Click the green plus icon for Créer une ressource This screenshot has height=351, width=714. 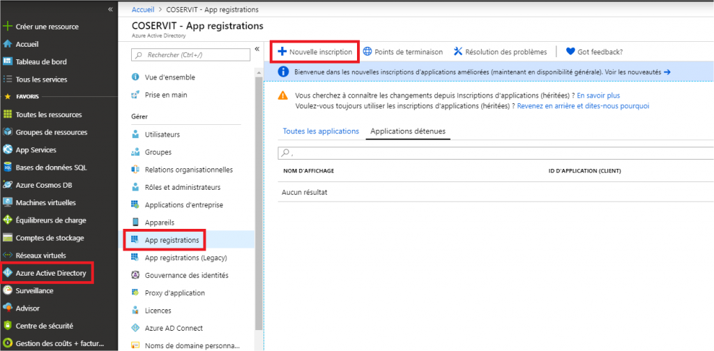click(7, 27)
